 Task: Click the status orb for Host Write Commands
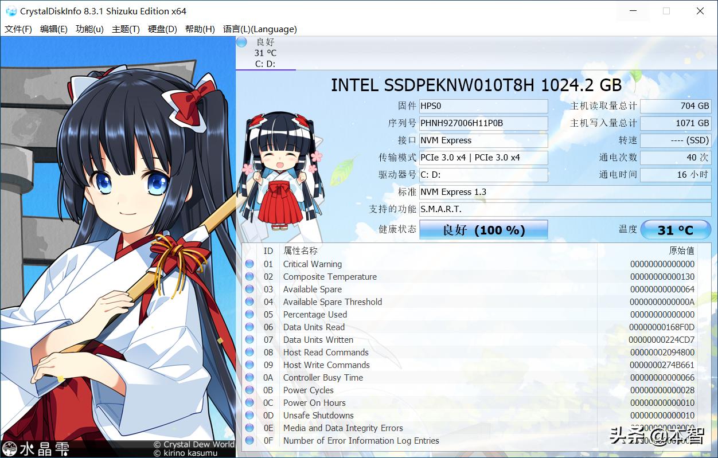click(x=249, y=365)
